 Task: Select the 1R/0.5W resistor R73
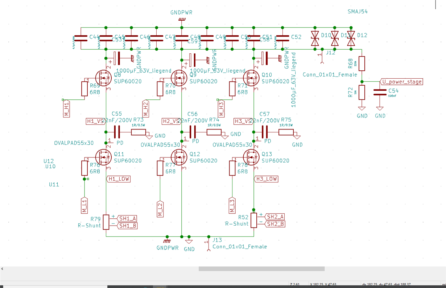click(x=139, y=132)
